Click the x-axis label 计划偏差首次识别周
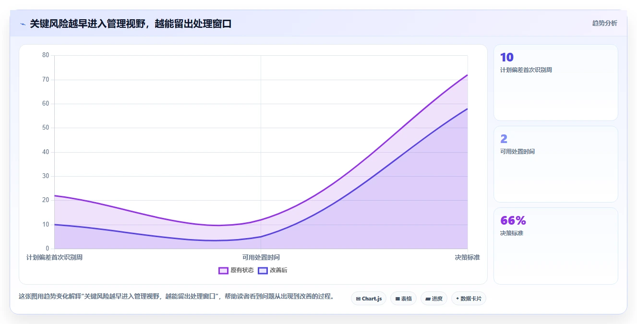The width and height of the screenshot is (637, 324). point(54,257)
